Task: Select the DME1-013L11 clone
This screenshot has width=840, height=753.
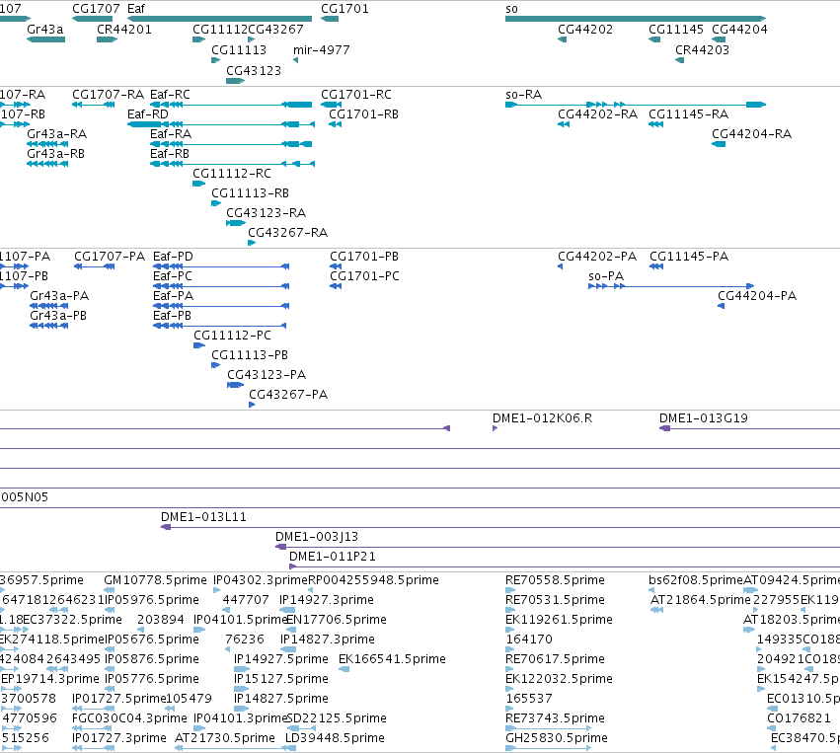Action: 500,527
